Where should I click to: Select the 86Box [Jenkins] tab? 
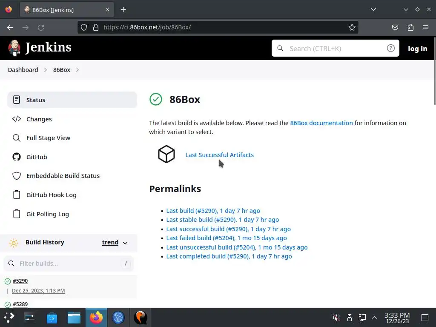tap(67, 10)
